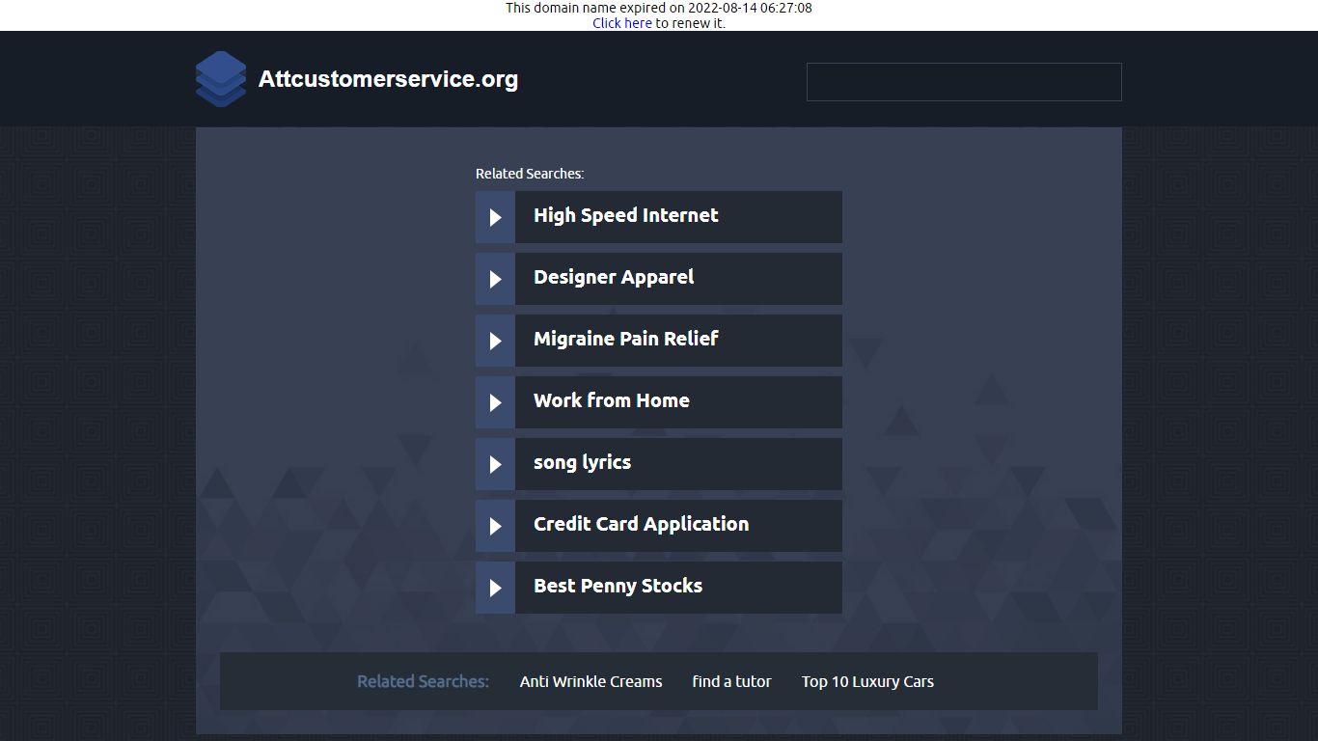
Task: Click the blue stacked-layers site logo
Action: pos(220,79)
